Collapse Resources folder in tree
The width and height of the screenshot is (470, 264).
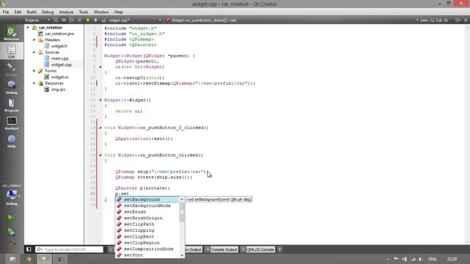(34, 83)
